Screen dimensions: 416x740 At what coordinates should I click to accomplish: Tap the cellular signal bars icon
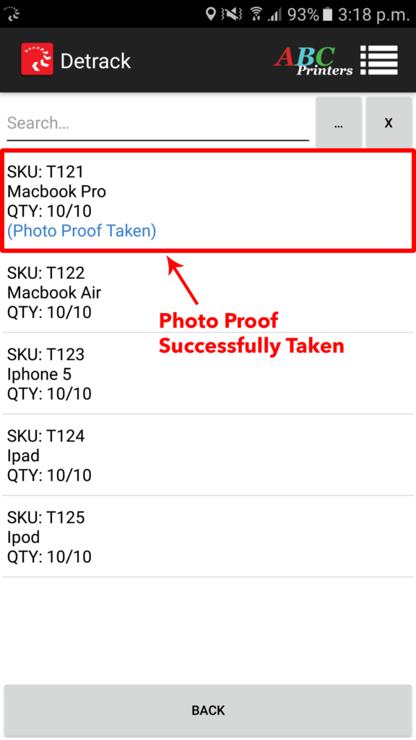(274, 14)
